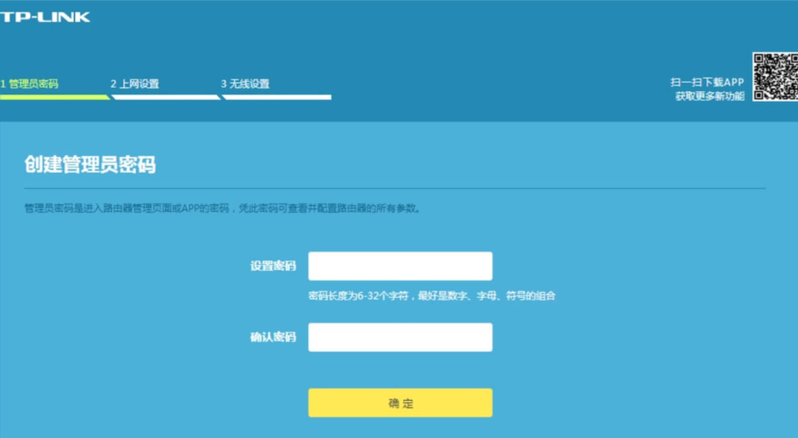This screenshot has height=438, width=798.
Task: Click the 确认密码 field label
Action: [x=273, y=337]
